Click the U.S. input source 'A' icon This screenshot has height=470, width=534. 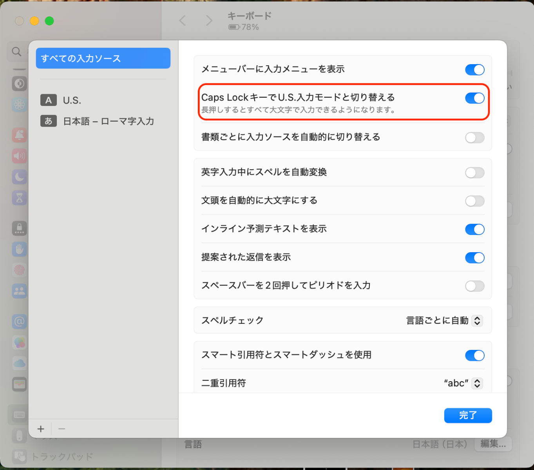click(49, 100)
